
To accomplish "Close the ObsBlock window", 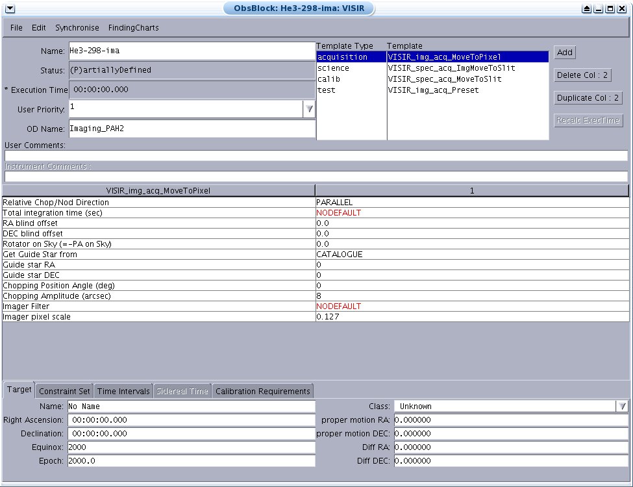I will coord(622,8).
